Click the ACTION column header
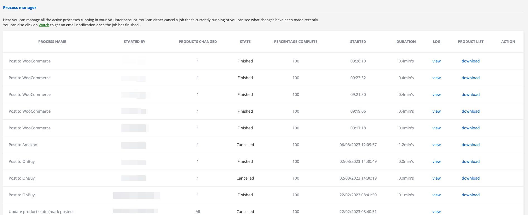This screenshot has height=215, width=528. [508, 42]
